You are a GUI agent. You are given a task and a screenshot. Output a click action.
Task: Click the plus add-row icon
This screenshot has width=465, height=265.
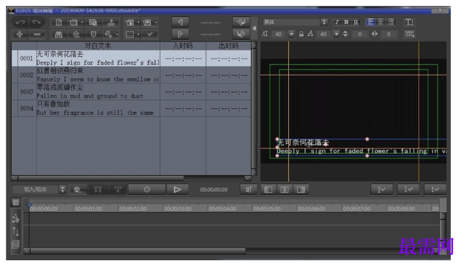coord(20,34)
